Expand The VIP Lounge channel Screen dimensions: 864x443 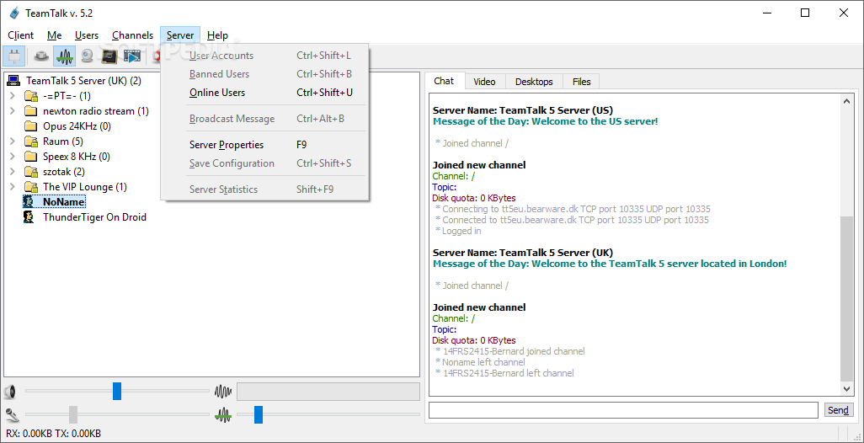click(x=12, y=187)
